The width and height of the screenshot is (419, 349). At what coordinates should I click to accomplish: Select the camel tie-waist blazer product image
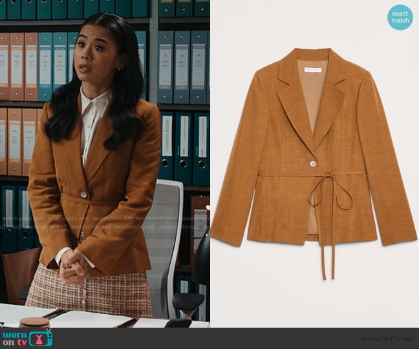click(x=314, y=164)
